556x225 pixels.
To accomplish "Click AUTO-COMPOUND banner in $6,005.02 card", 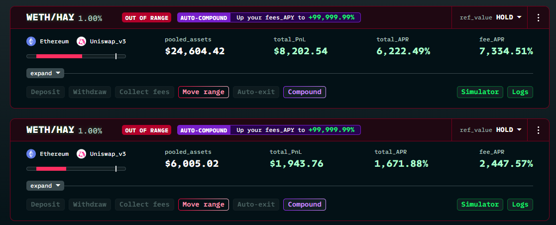I will coord(269,130).
